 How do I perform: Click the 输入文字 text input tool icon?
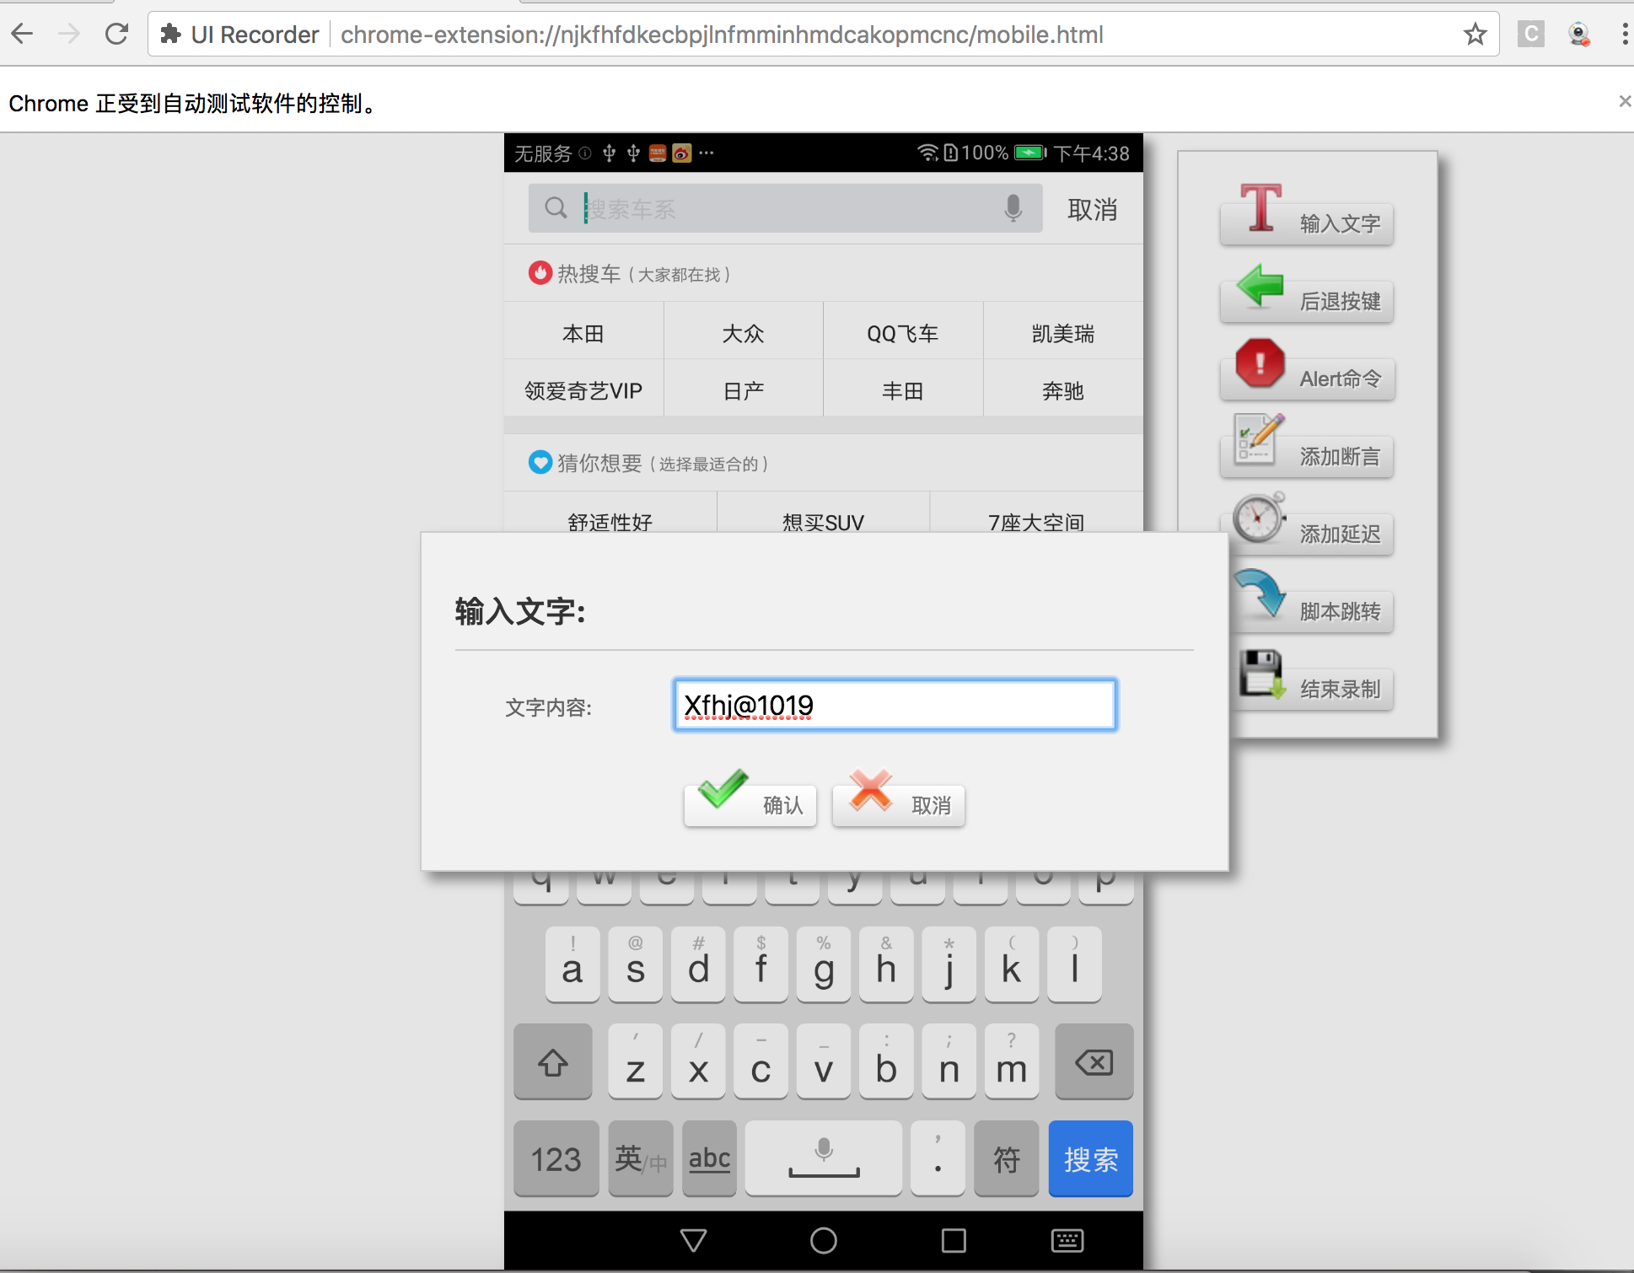point(1260,207)
